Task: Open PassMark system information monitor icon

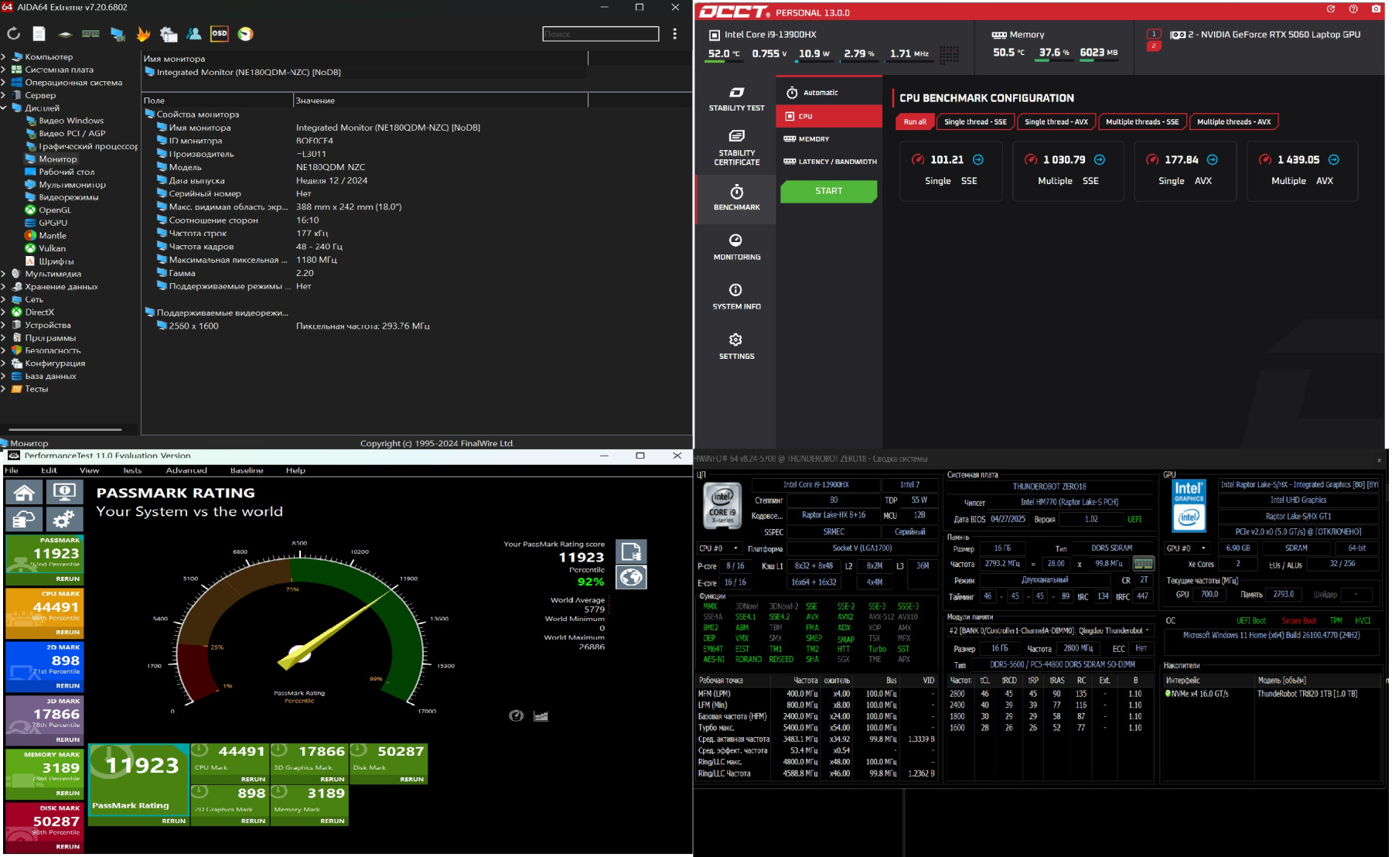Action: coord(64,493)
